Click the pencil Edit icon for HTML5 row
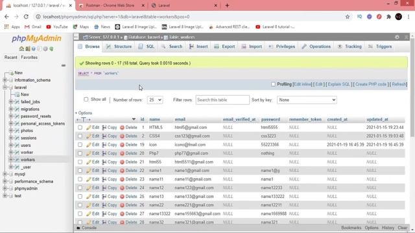The image size is (415, 233). pos(89,128)
